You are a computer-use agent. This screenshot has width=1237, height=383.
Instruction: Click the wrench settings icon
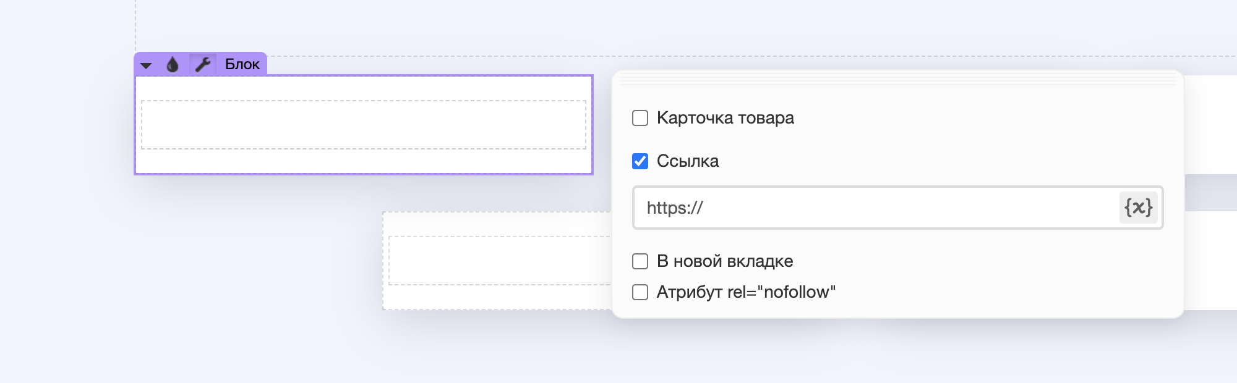tap(202, 64)
